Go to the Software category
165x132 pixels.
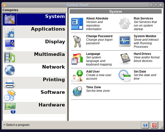coord(34,95)
